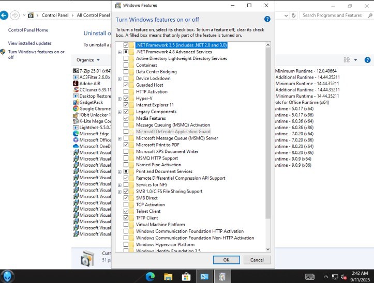Click the Google Chrome program icon
374x283 pixels.
click(x=76, y=108)
